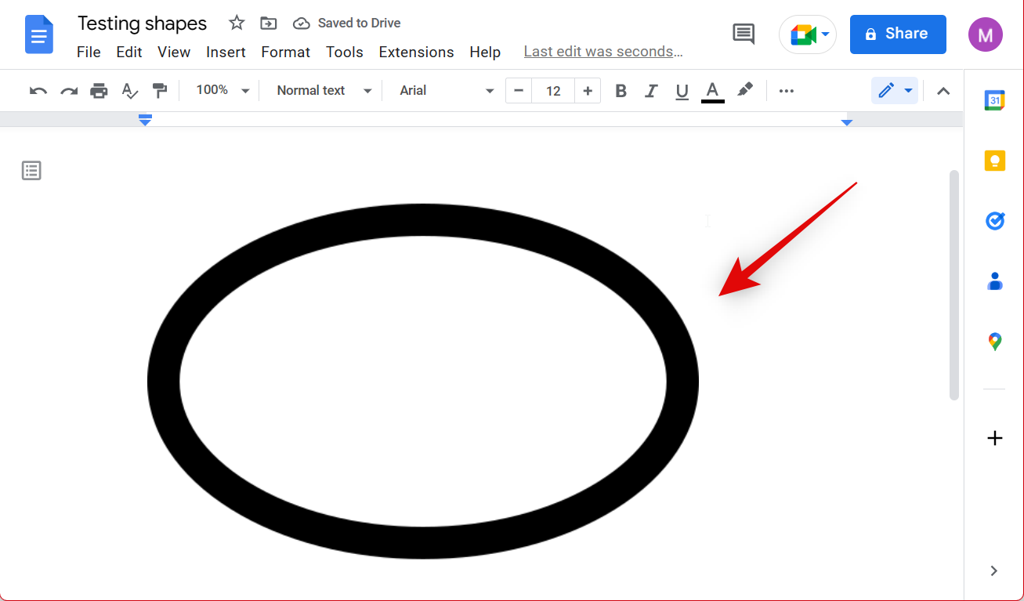Image resolution: width=1024 pixels, height=601 pixels.
Task: Open the editing mode pencil dropdown
Action: [x=895, y=91]
